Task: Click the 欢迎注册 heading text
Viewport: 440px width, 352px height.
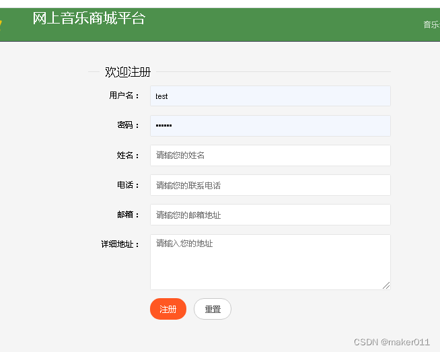Action: (x=128, y=72)
